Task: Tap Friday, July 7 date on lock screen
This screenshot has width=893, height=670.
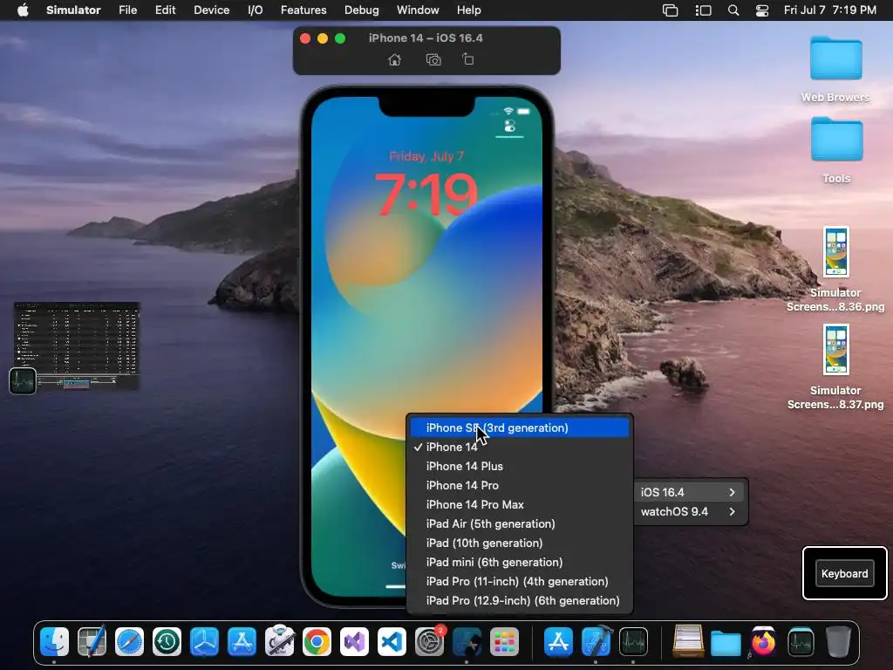Action: 426,156
